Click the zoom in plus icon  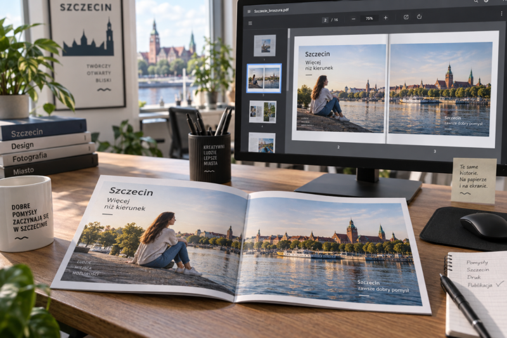tap(385, 18)
